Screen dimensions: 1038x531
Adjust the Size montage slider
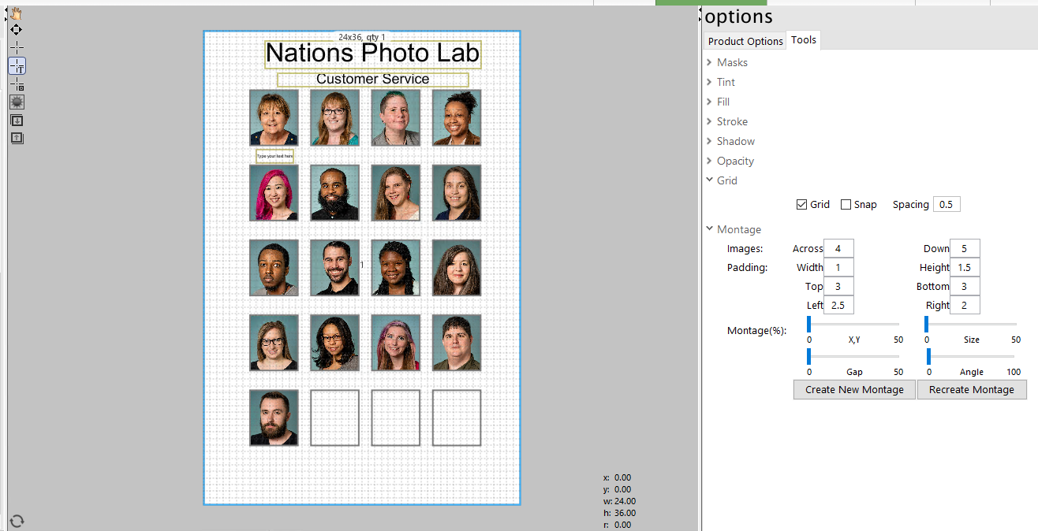pos(971,324)
